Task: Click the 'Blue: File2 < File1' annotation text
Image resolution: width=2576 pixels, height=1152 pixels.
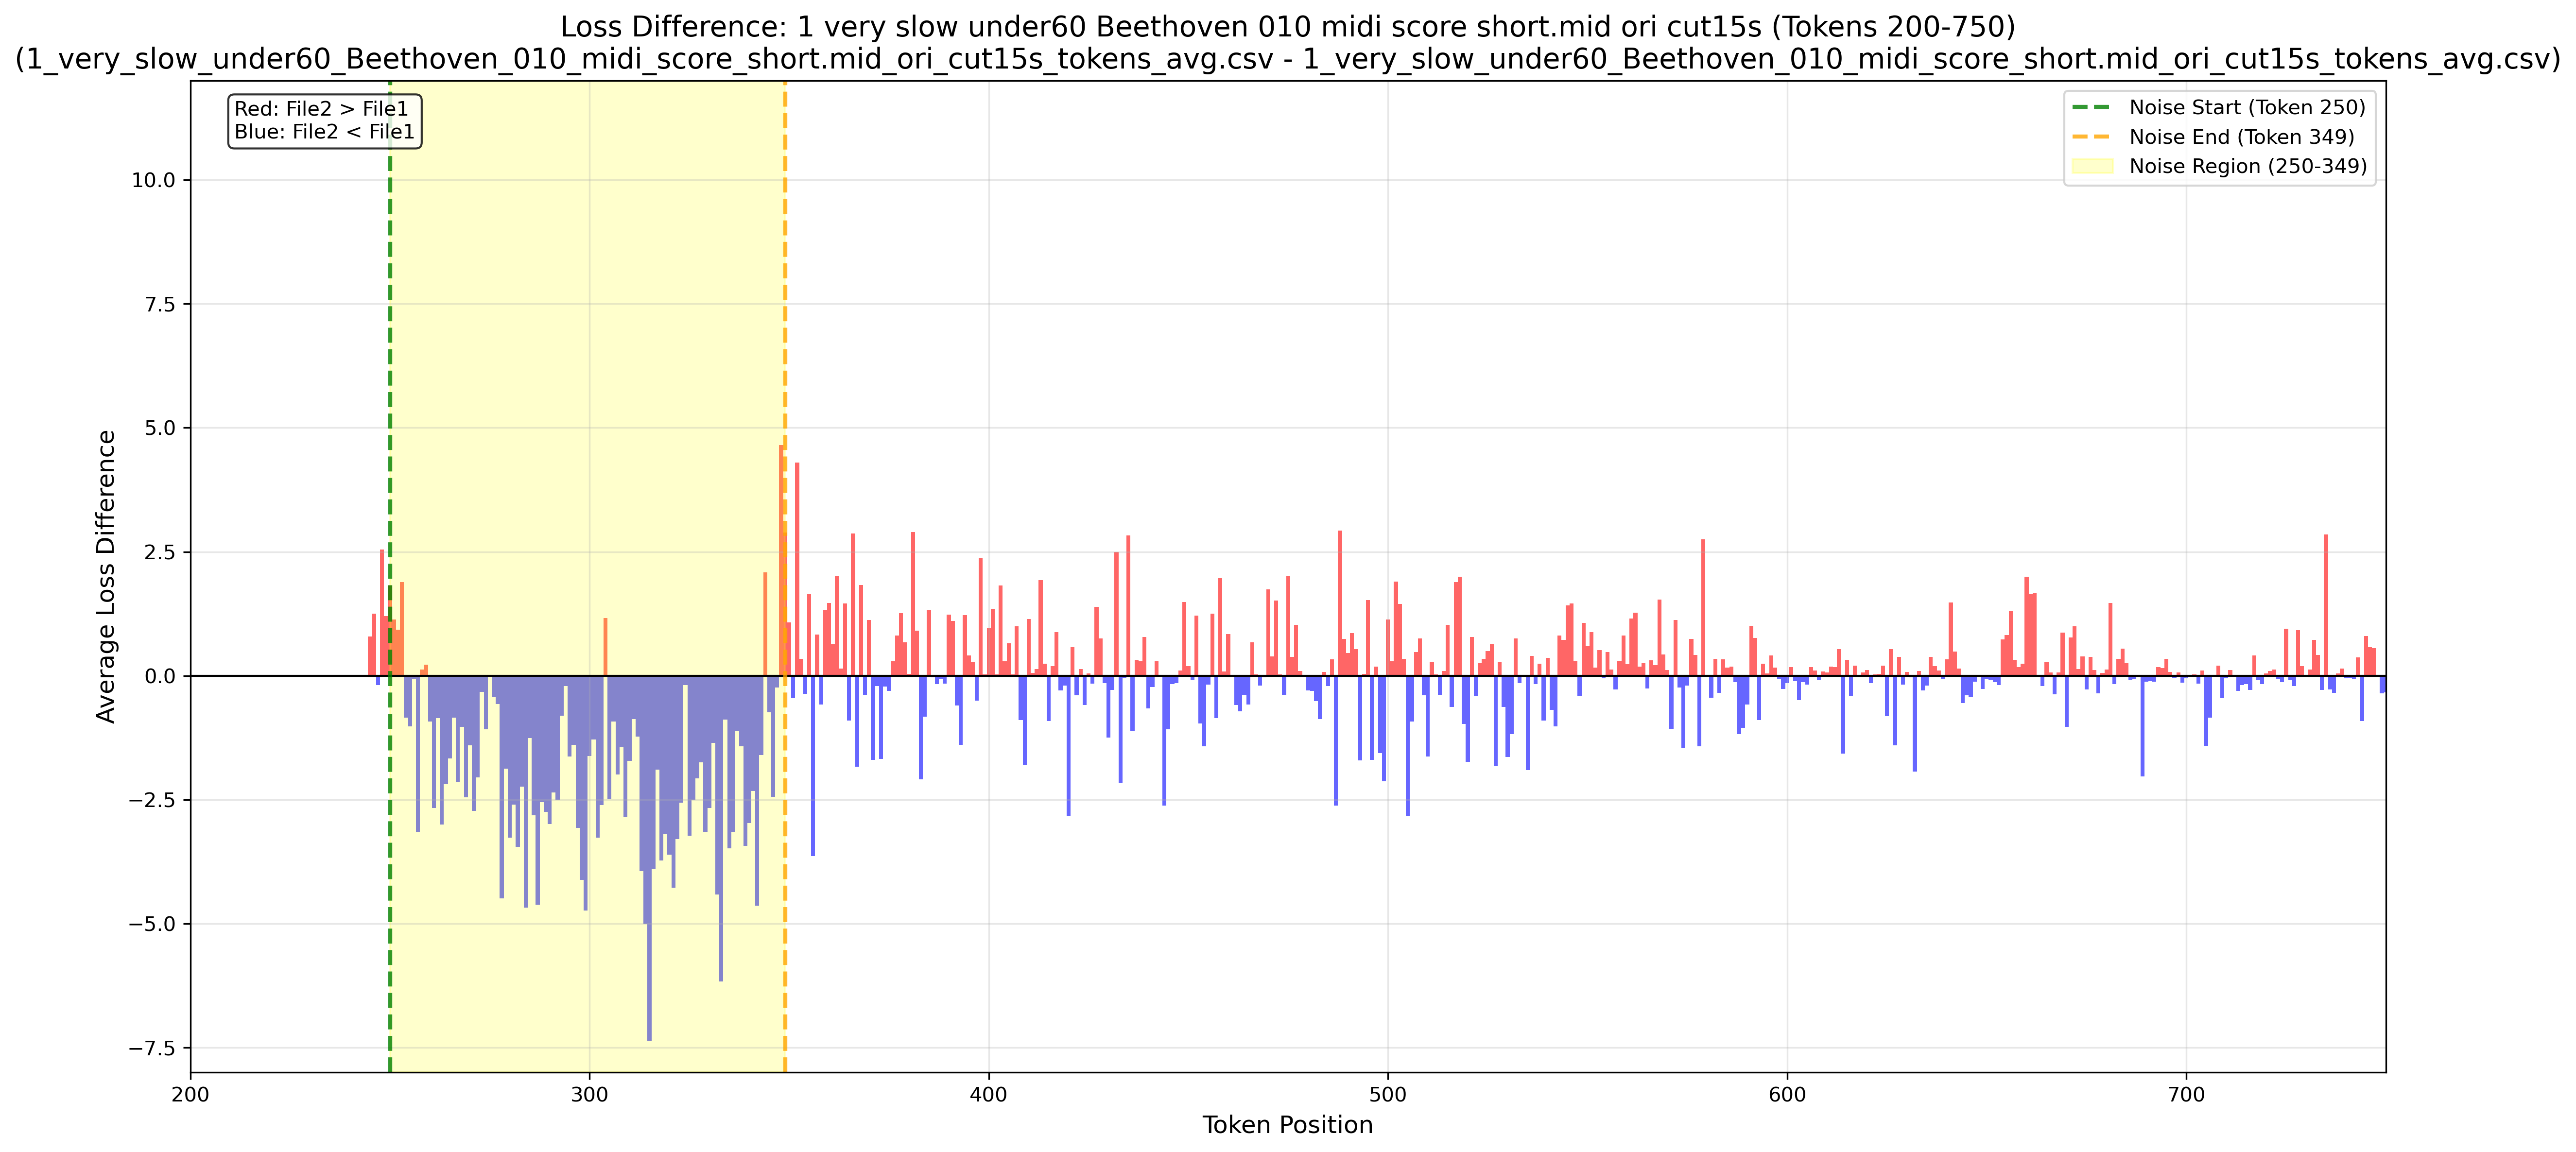Action: [324, 132]
